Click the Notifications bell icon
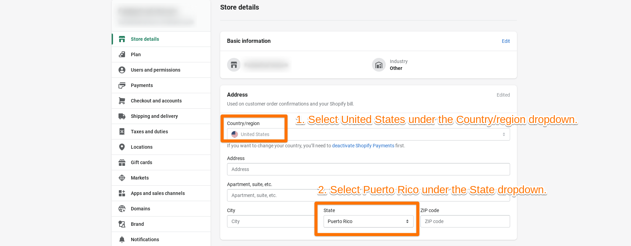The width and height of the screenshot is (631, 246). (122, 239)
